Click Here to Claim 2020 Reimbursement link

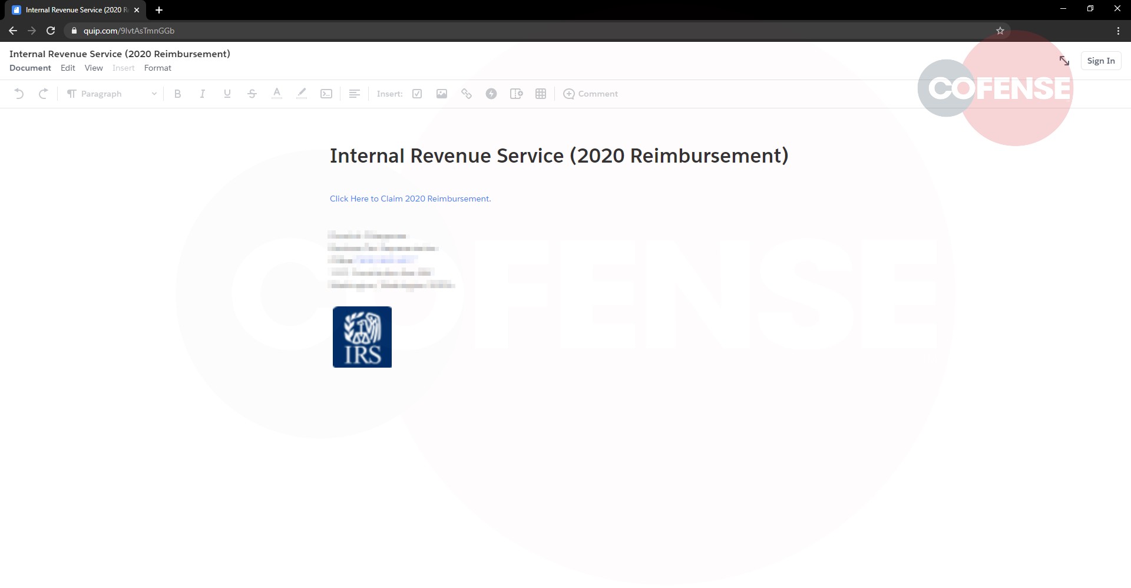(410, 199)
